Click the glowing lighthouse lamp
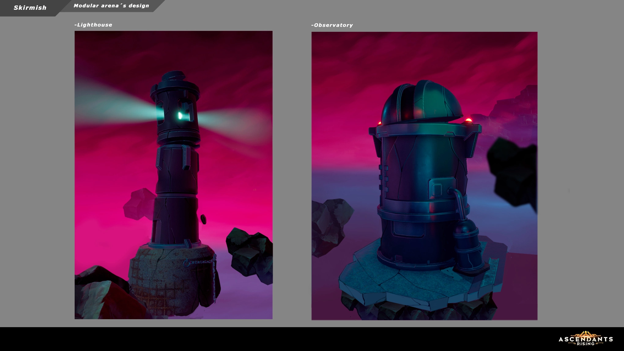624x351 pixels. click(x=180, y=116)
